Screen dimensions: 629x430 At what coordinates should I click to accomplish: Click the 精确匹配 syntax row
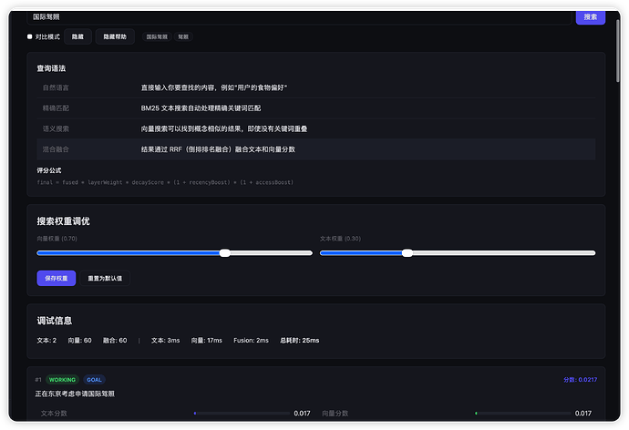[x=316, y=108]
